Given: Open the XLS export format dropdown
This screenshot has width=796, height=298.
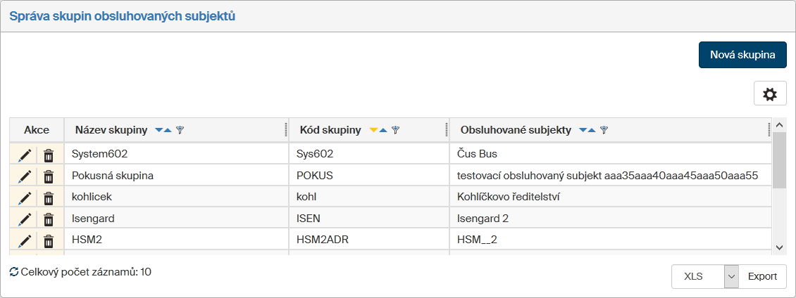Looking at the screenshot, I should point(731,276).
